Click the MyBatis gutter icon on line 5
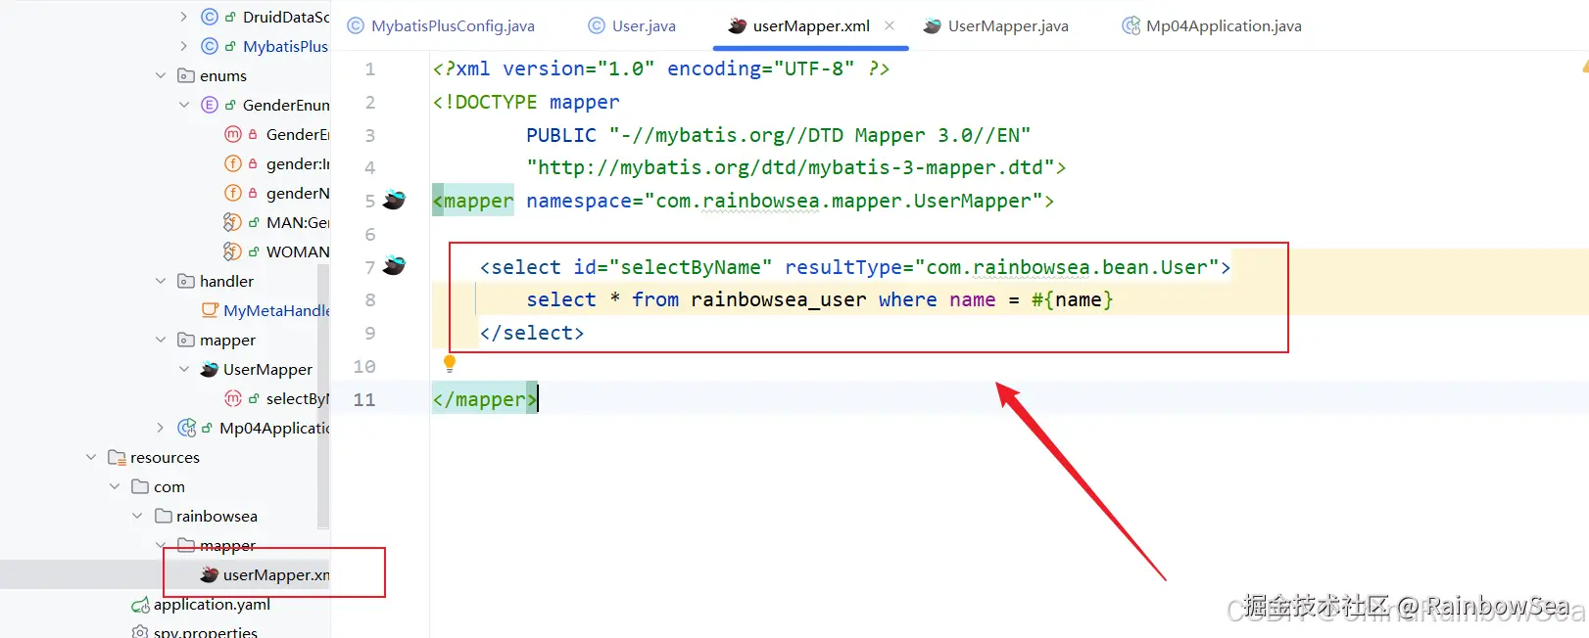Viewport: 1589px width, 638px height. [394, 200]
